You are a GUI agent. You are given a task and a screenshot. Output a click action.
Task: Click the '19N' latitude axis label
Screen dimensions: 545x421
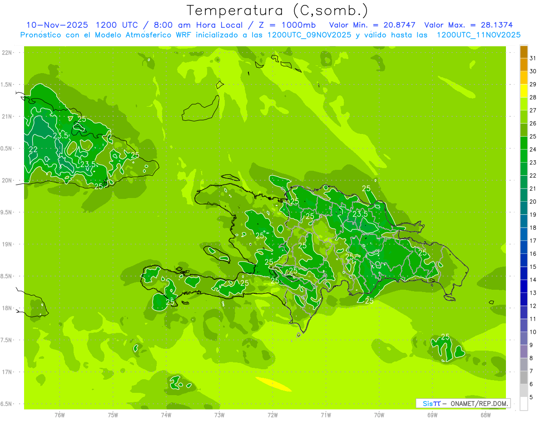pos(7,244)
